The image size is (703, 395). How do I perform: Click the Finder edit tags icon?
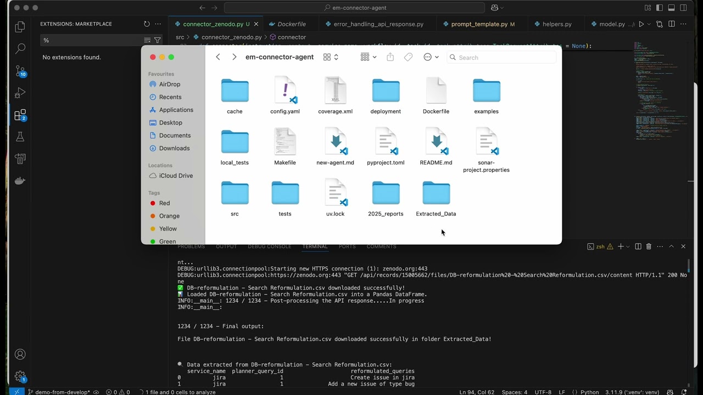[x=408, y=57]
